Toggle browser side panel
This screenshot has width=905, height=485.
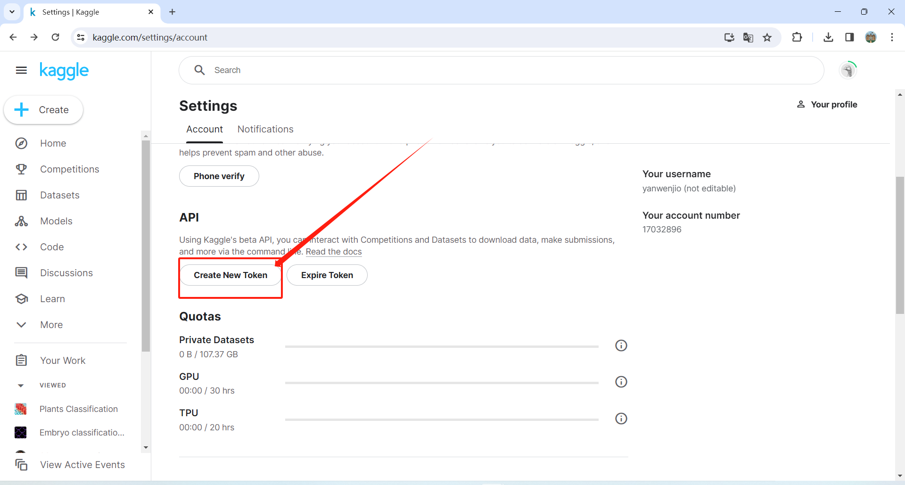pos(849,37)
